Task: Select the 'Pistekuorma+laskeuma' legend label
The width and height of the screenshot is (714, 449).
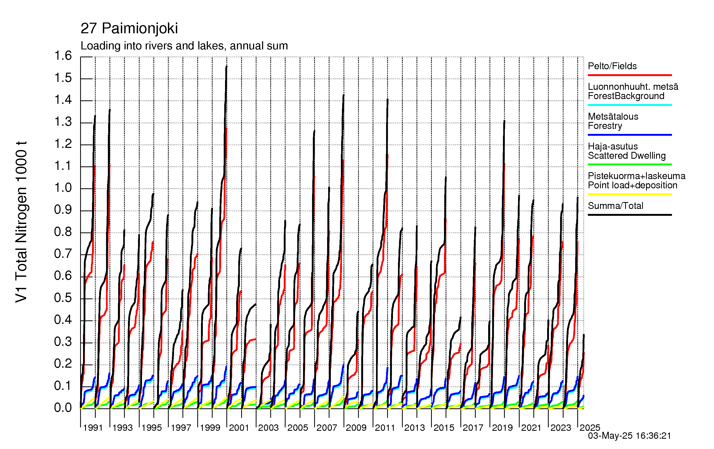Action: point(637,176)
